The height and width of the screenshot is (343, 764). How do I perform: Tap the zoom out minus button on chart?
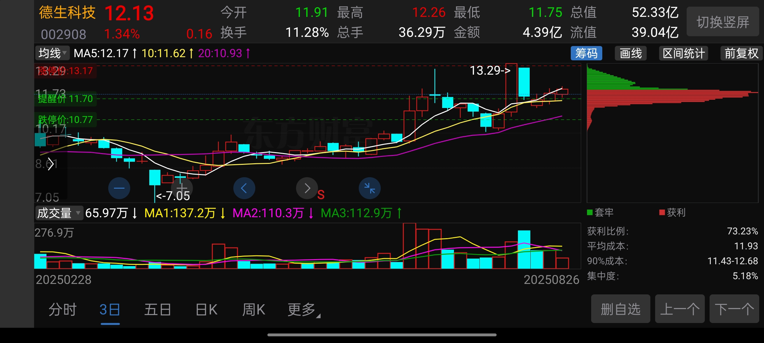(119, 188)
